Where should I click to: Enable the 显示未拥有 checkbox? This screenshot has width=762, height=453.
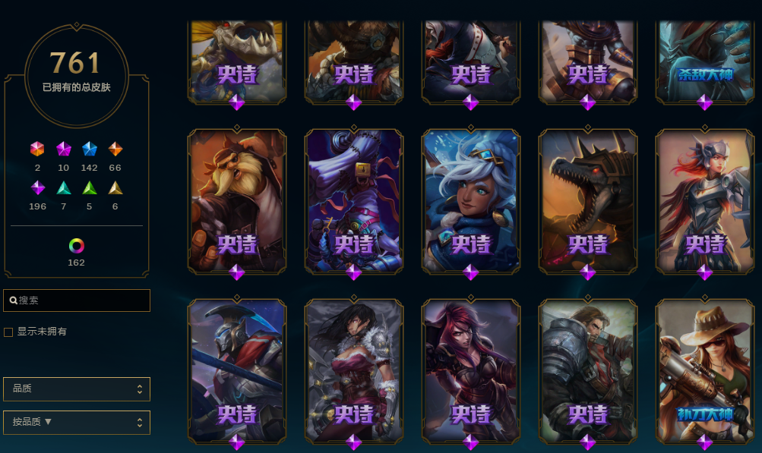point(8,332)
